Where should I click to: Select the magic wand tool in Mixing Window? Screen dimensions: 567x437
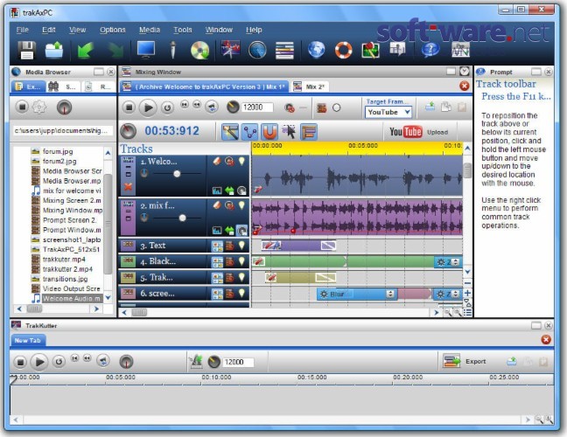point(230,131)
